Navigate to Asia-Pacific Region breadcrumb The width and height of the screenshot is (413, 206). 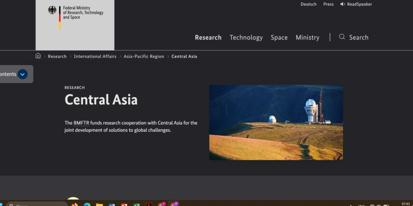tap(144, 56)
